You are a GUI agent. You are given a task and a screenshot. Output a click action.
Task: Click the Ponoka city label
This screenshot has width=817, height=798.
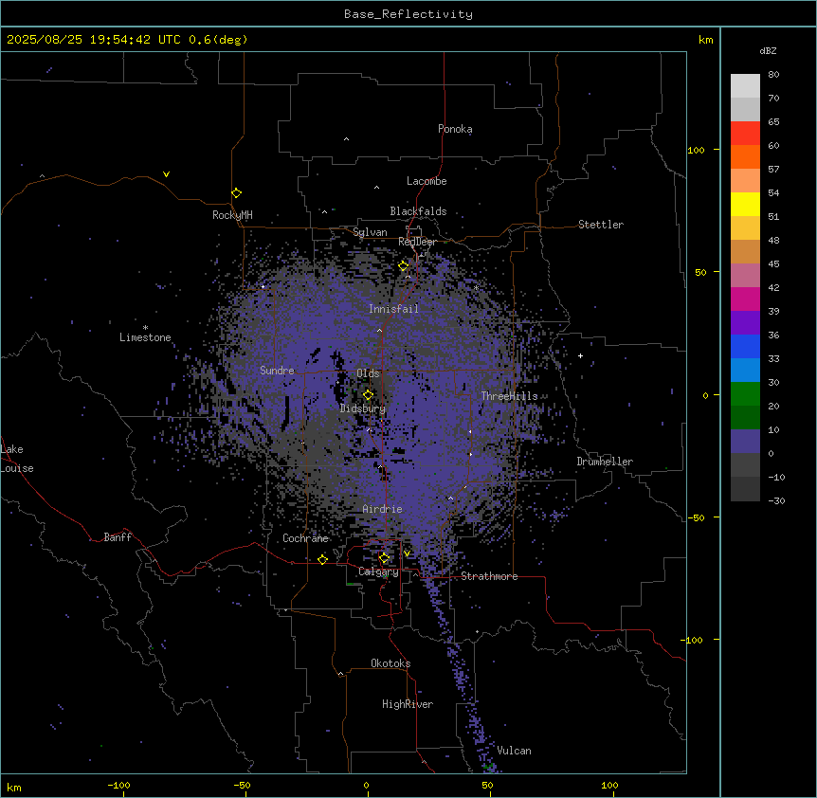[x=455, y=129]
